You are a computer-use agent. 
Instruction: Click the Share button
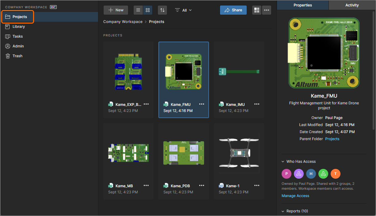click(233, 10)
